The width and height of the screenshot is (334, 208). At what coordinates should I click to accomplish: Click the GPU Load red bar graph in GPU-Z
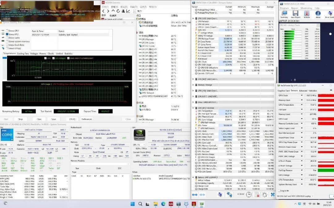326,119
